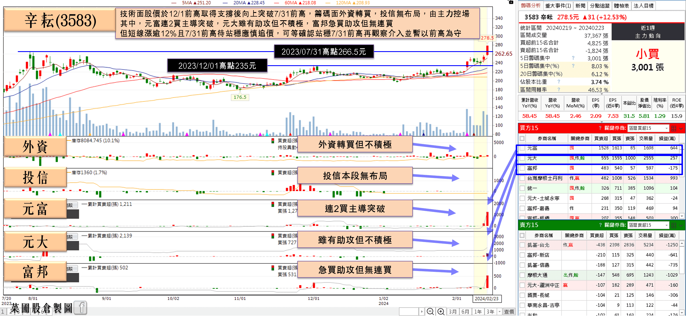Click the 查價 button
The width and height of the screenshot is (686, 323).
point(509,311)
